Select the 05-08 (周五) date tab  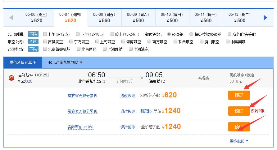(104, 18)
